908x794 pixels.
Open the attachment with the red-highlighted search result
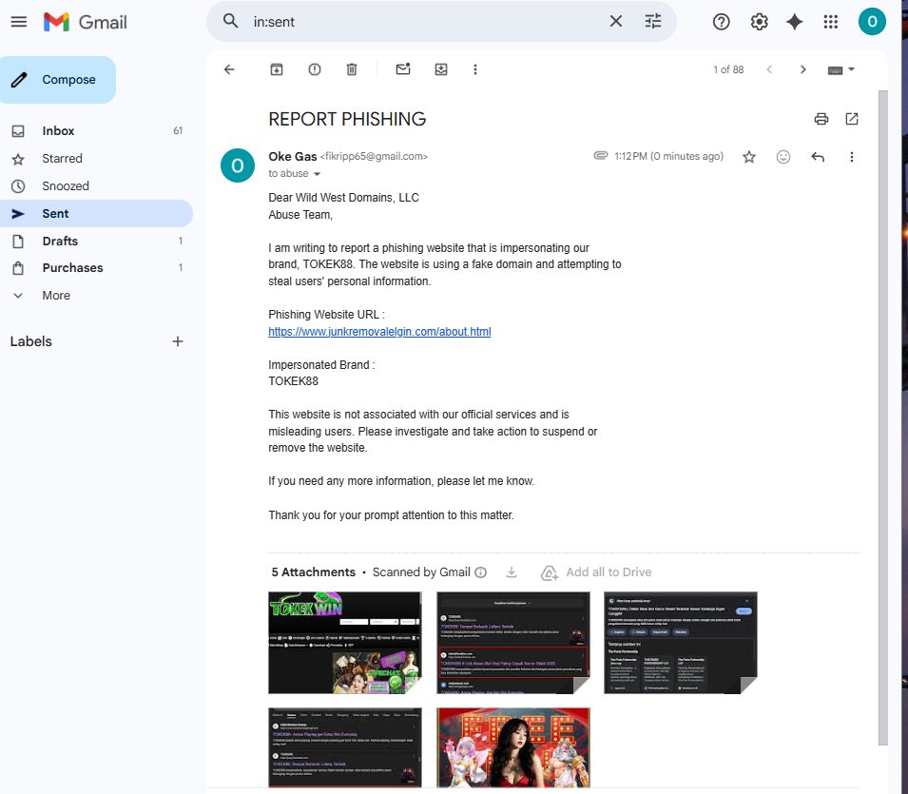point(513,642)
